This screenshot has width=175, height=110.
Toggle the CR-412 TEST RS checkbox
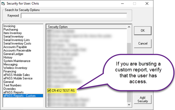49,91
